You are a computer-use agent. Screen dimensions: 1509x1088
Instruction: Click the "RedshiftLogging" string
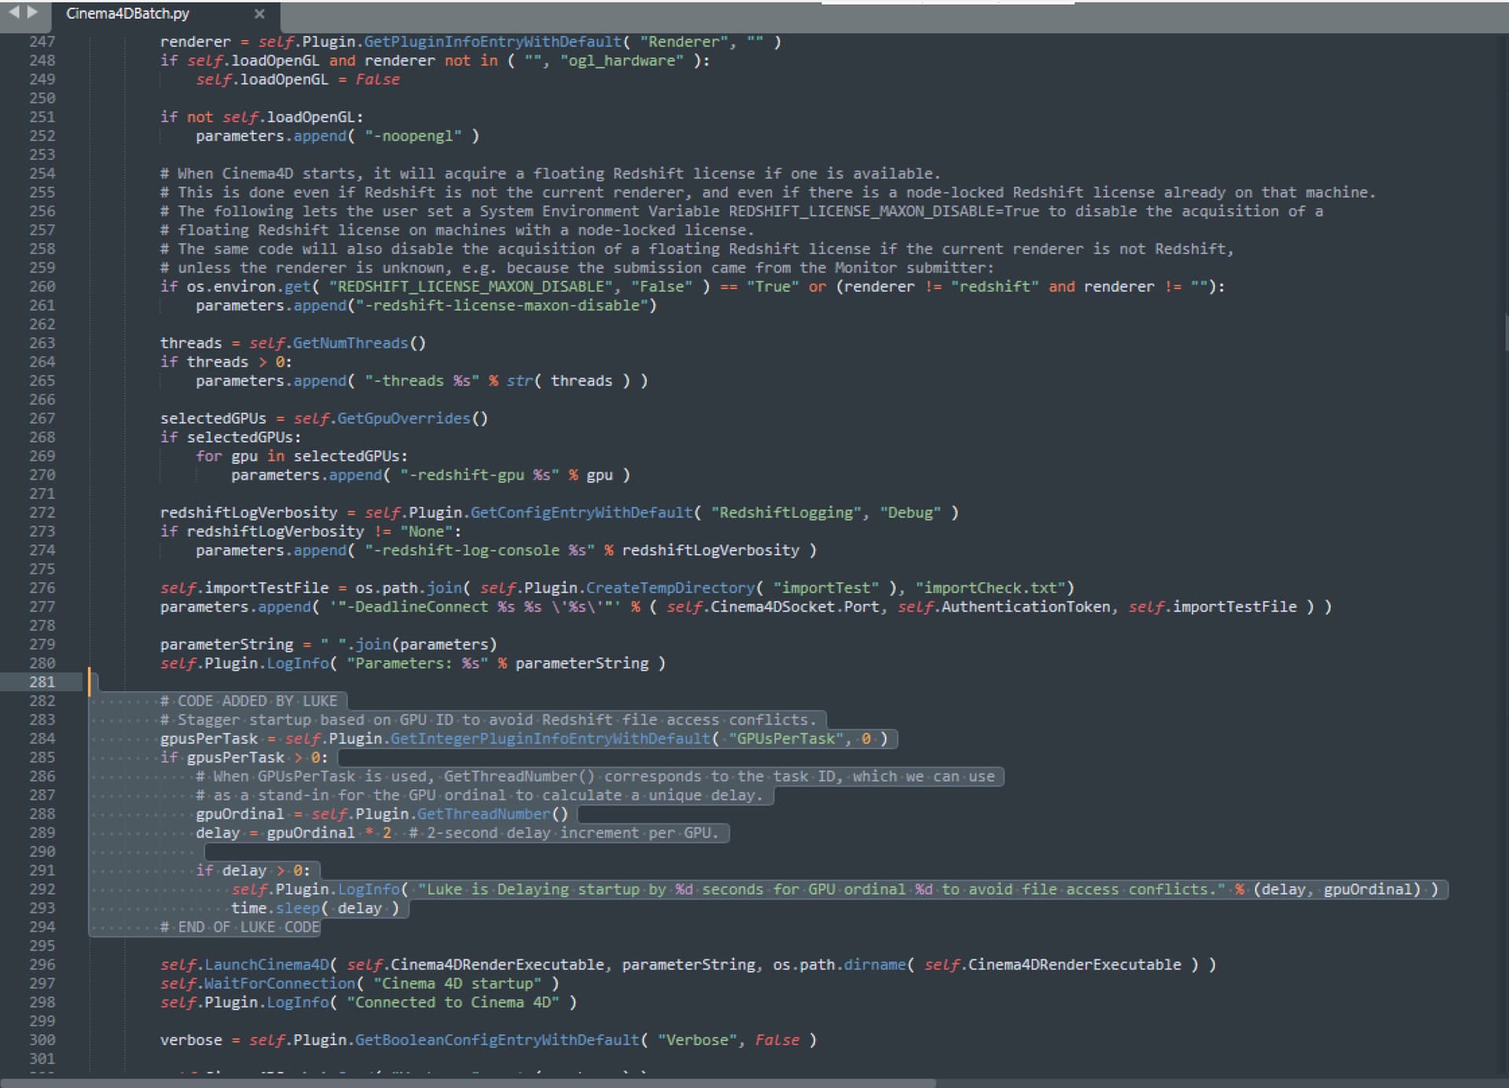point(786,513)
